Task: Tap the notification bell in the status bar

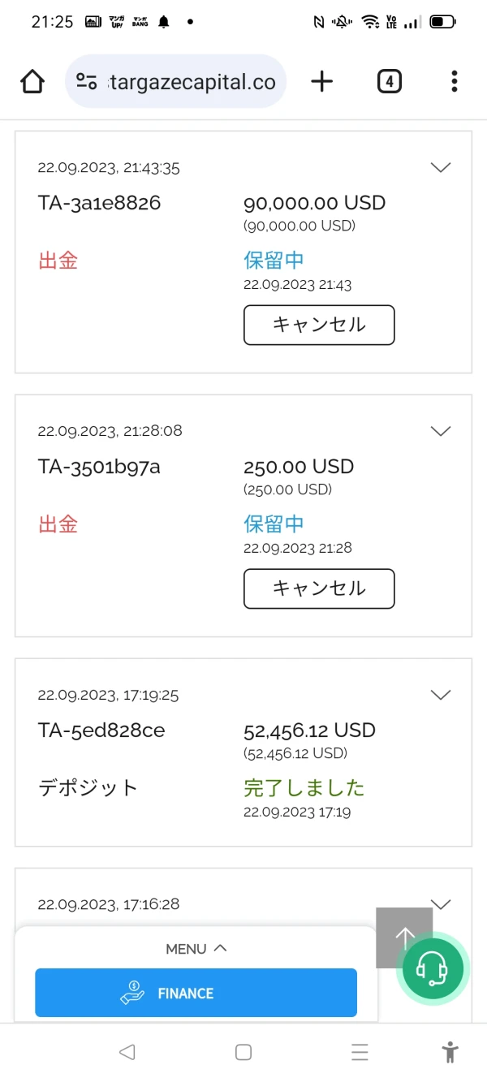Action: click(x=162, y=21)
